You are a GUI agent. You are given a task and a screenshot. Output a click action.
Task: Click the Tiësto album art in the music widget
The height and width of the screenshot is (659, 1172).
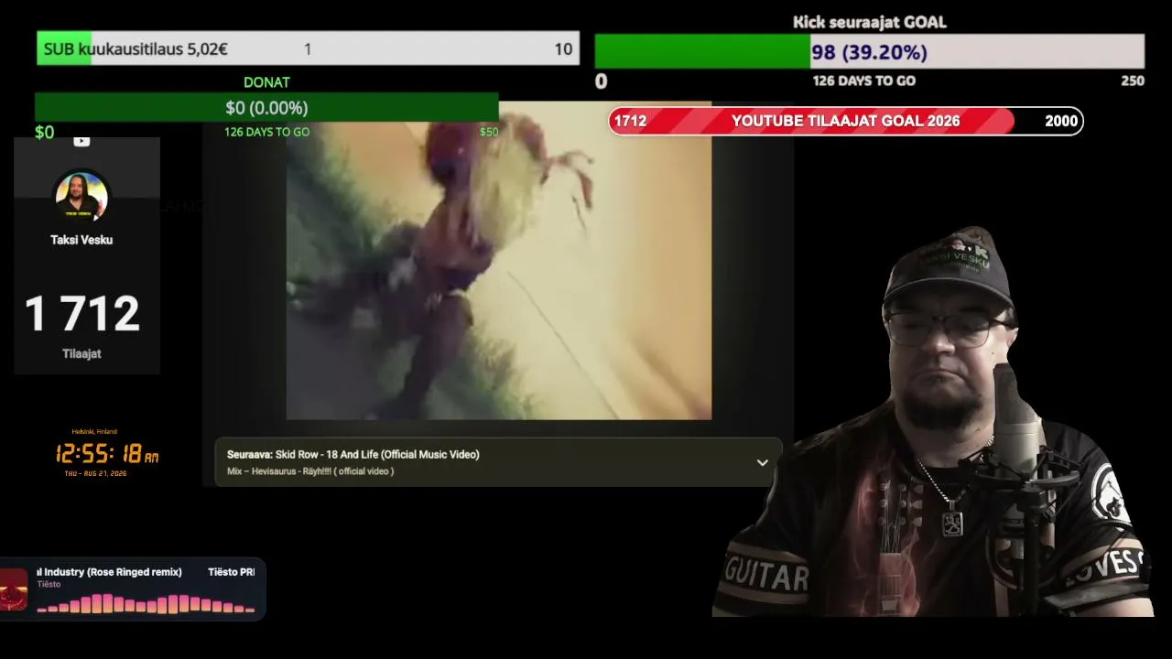(14, 589)
